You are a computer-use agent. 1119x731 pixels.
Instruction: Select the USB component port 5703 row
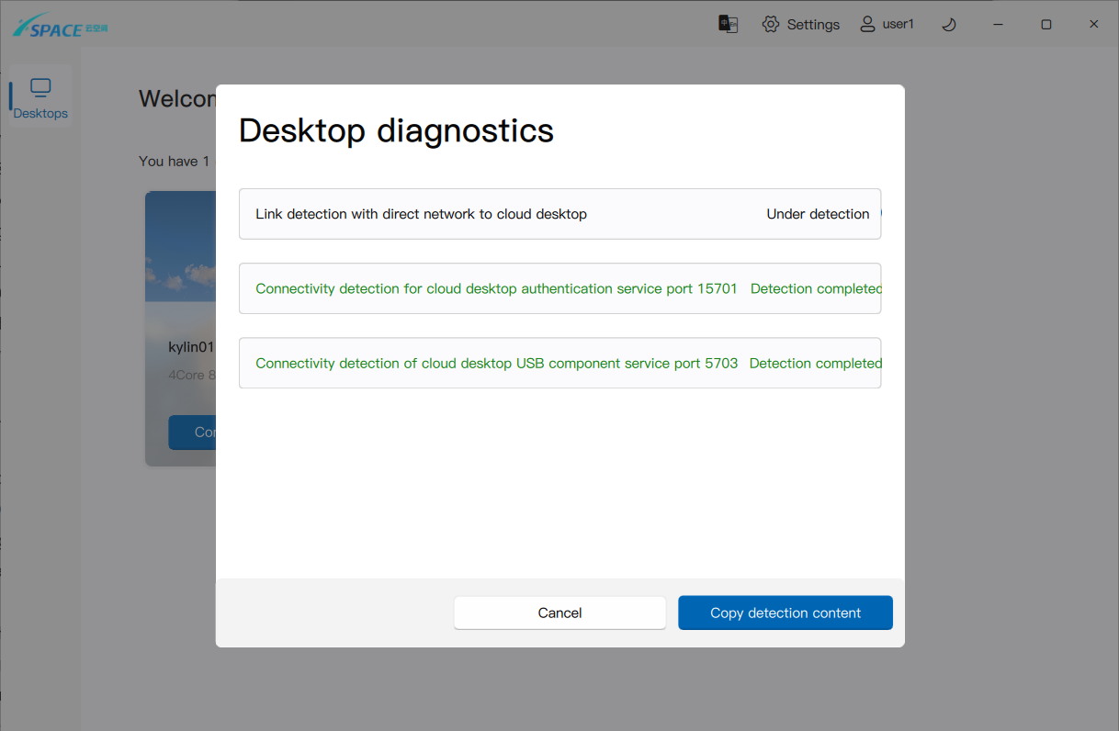[x=496, y=363]
